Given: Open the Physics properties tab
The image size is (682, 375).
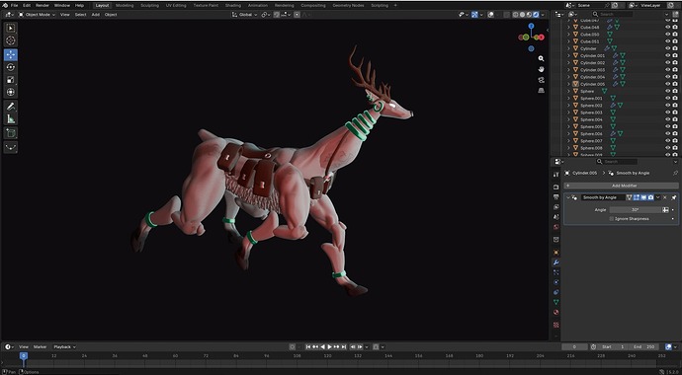Looking at the screenshot, I should point(555,282).
